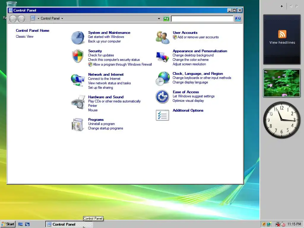The image size is (304, 228).
Task: Show next sidebar gadgets page arrow
Action: click(x=297, y=6)
